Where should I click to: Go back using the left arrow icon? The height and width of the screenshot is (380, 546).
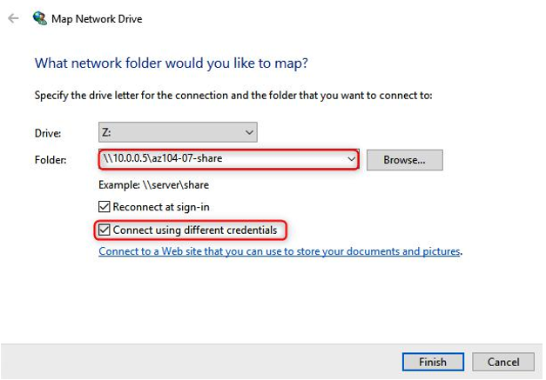click(x=13, y=18)
